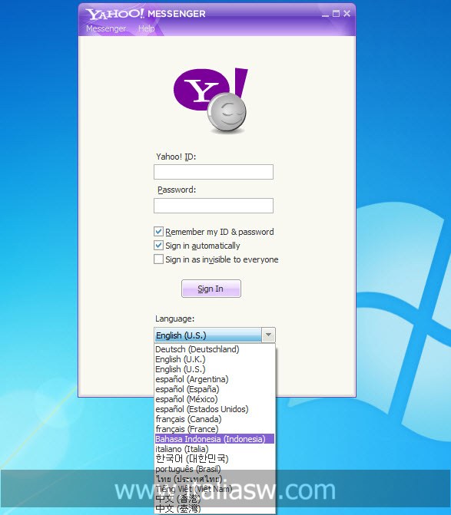Maximize the Yahoo Messenger window
Image resolution: width=451 pixels, height=515 pixels.
click(336, 14)
